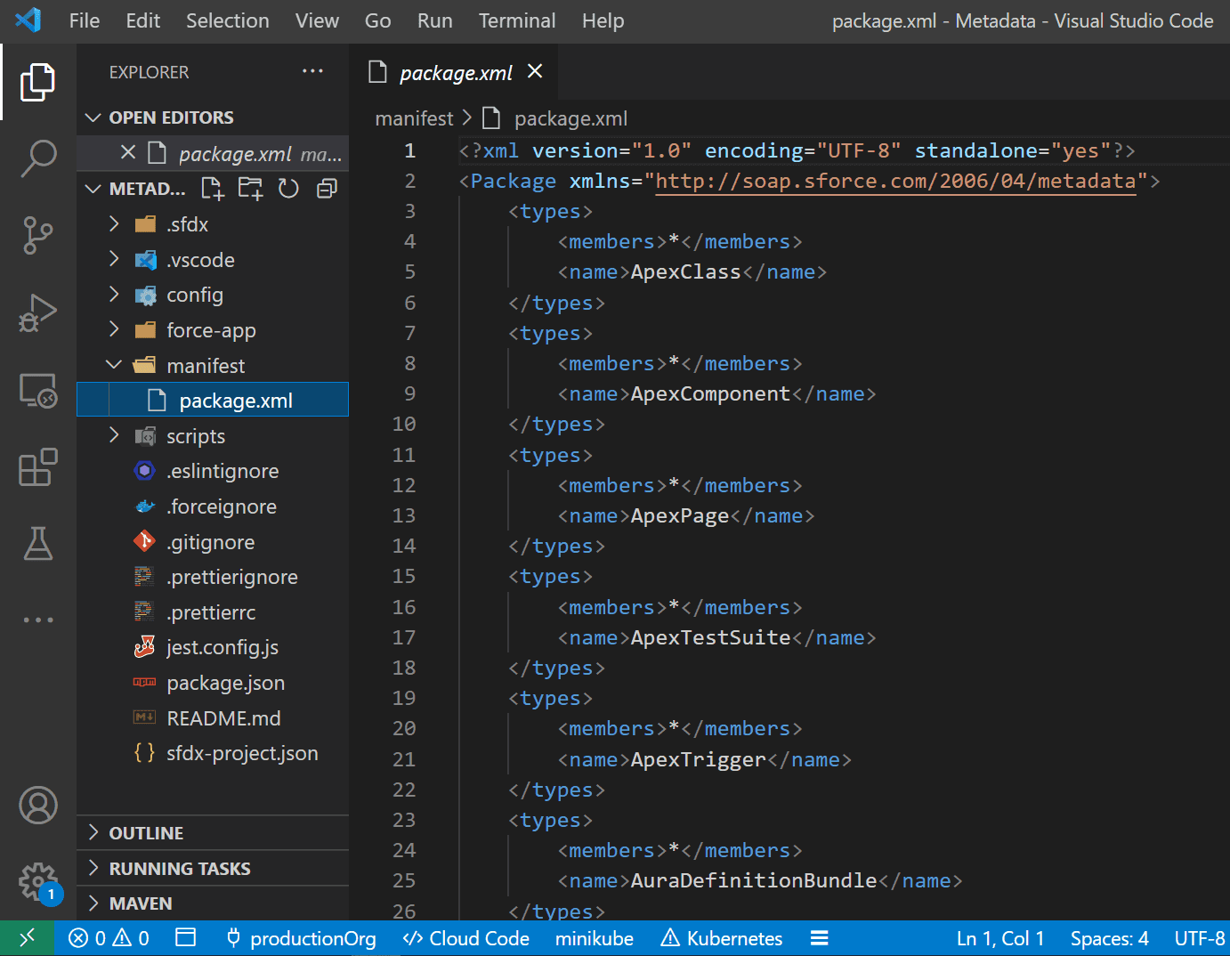This screenshot has width=1230, height=956.
Task: Follow the soap.sforce.com metadata URL
Action: point(895,181)
